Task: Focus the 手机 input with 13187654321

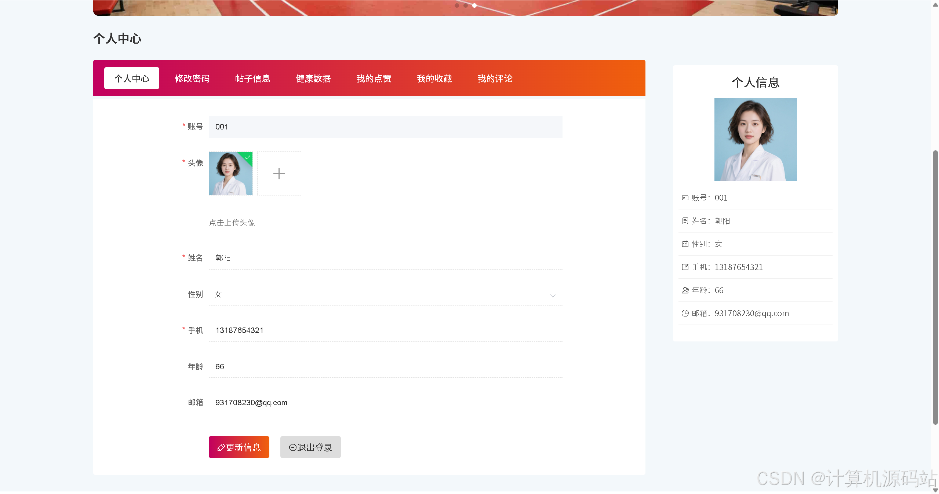Action: pos(385,330)
